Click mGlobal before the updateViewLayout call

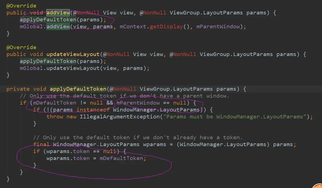(x=31, y=68)
